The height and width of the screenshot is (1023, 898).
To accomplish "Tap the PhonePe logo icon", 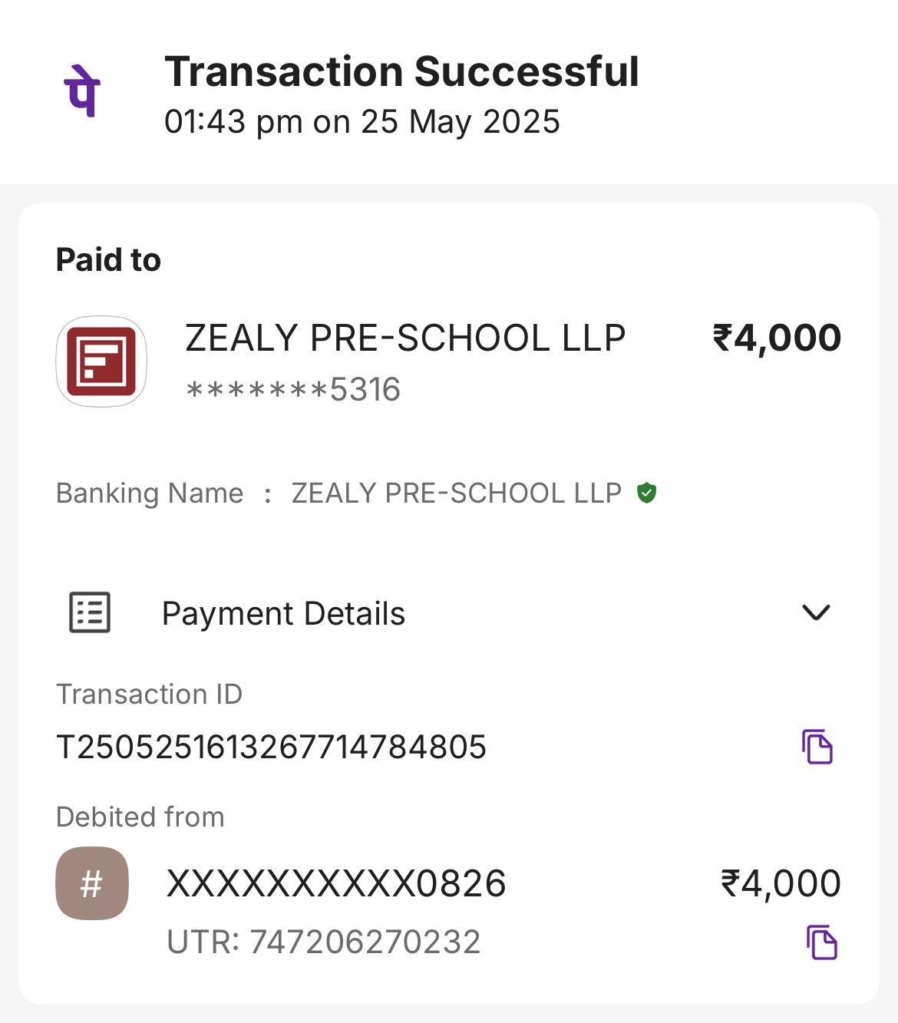I will point(82,91).
